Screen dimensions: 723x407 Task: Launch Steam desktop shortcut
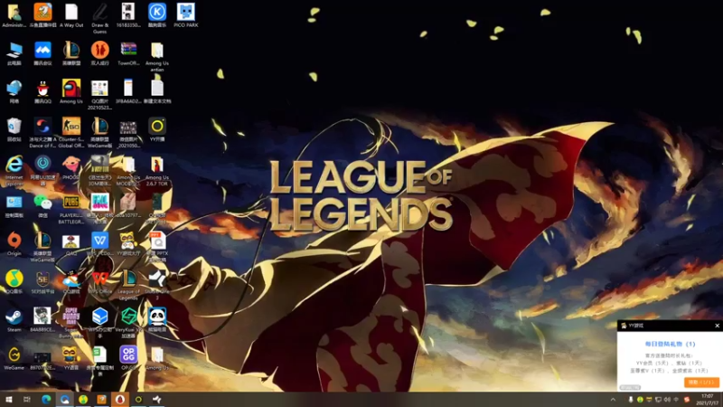click(14, 317)
